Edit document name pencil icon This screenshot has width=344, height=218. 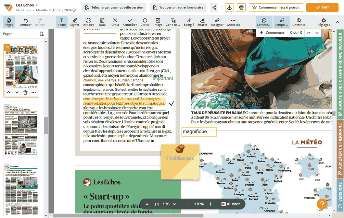click(x=37, y=5)
